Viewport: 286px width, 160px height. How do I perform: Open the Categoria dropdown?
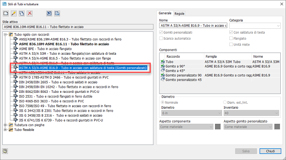pos(255,26)
